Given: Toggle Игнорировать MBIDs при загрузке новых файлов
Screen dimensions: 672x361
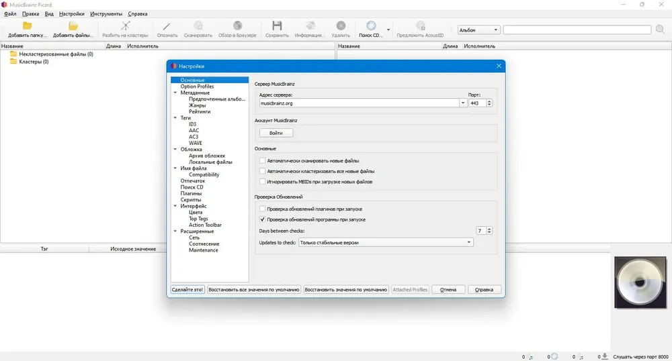Looking at the screenshot, I should pyautogui.click(x=262, y=181).
